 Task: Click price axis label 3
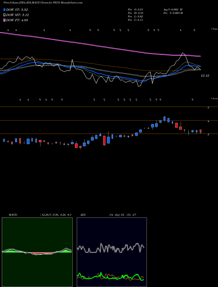pos(208,135)
